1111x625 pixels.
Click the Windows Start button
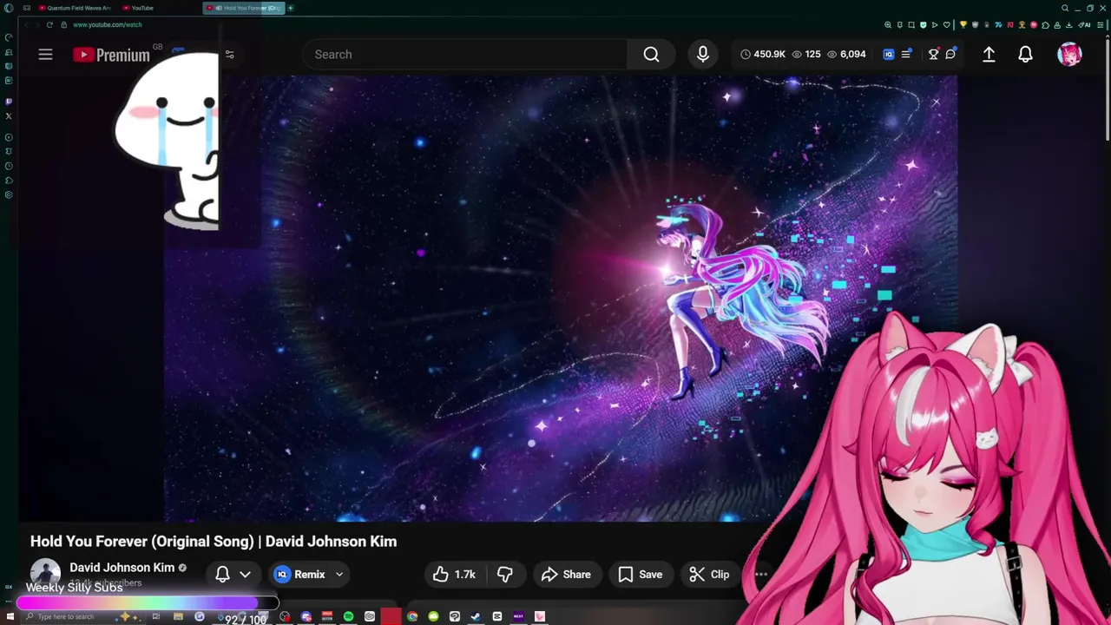(10, 616)
